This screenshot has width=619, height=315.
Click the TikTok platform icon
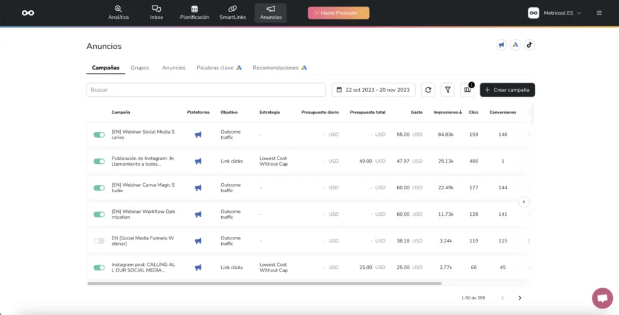530,45
